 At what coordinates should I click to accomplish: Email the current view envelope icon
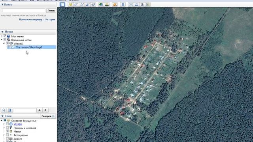[x=131, y=4]
